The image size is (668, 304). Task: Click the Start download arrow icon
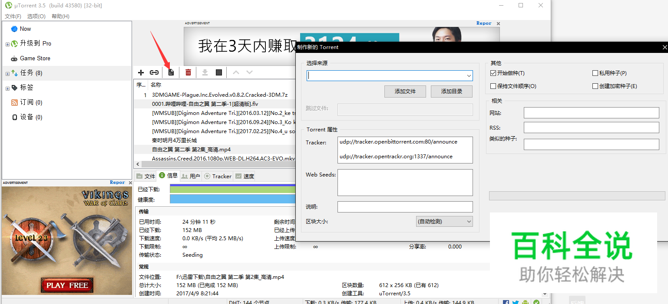point(205,72)
